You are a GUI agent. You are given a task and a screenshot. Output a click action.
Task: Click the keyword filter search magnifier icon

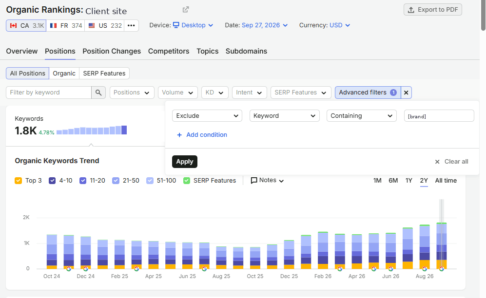click(98, 93)
